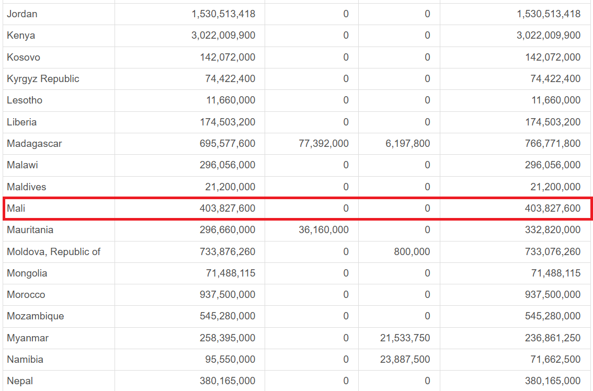Click the value 695,577,600

pos(227,144)
